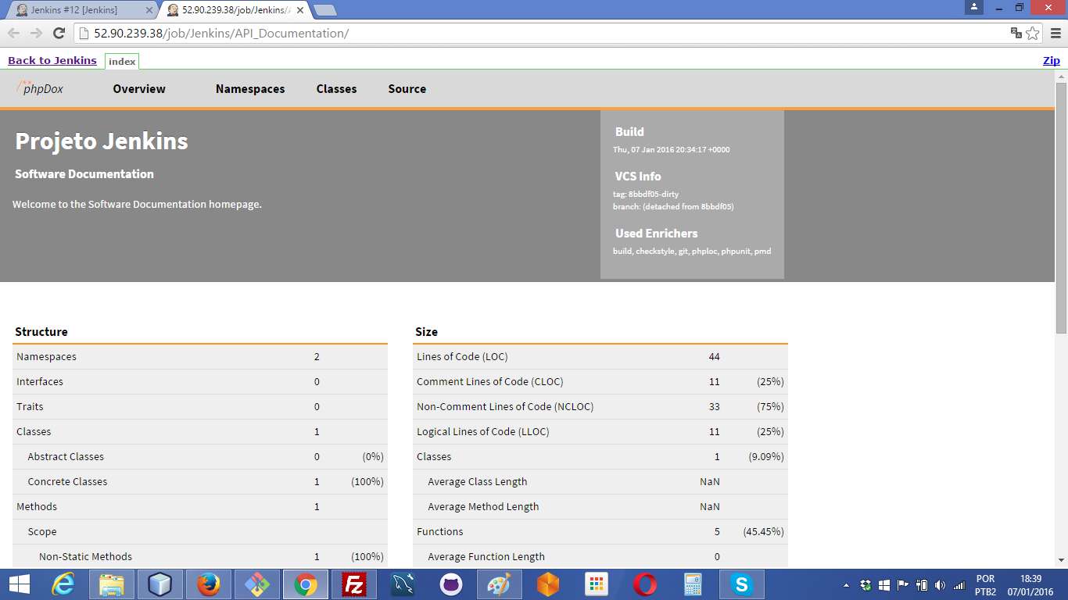Screen dimensions: 1068x600
Task: Click Average Function Length row
Action: click(600, 557)
